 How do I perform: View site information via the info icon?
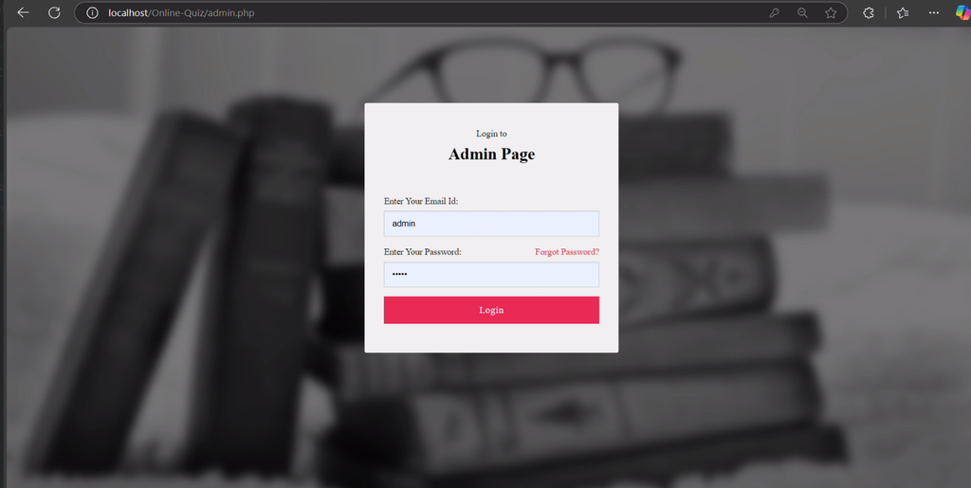click(92, 13)
